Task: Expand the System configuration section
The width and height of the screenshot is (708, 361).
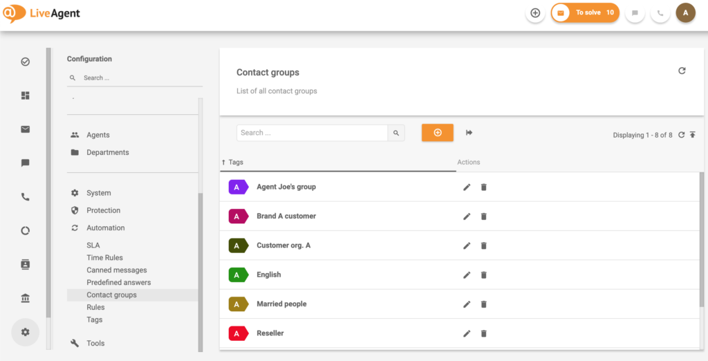Action: point(98,193)
